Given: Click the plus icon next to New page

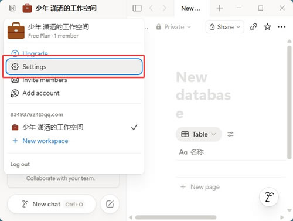Looking at the screenshot, I should point(183,187).
